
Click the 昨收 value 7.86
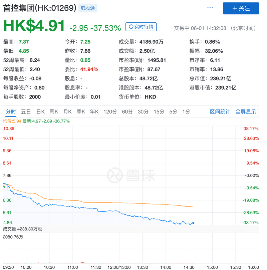coord(85,51)
